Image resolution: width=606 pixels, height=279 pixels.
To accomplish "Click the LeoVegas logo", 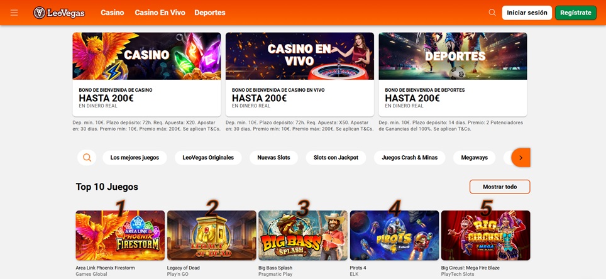I will point(59,13).
